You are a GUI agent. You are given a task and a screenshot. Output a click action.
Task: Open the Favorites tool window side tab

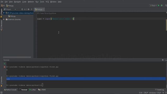(1, 81)
